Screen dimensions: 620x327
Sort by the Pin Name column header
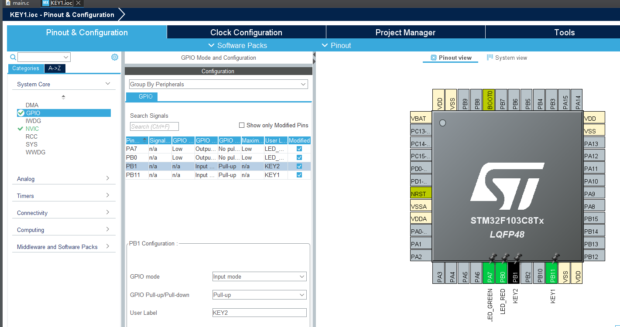point(137,140)
